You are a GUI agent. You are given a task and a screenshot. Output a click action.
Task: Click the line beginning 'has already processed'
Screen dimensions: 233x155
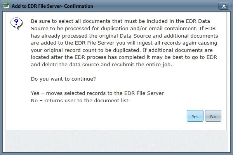point(124,36)
